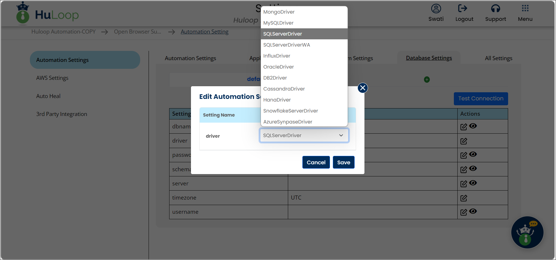Open the chatbot assistant icon
Screen dimensions: 556x260
pos(527,232)
